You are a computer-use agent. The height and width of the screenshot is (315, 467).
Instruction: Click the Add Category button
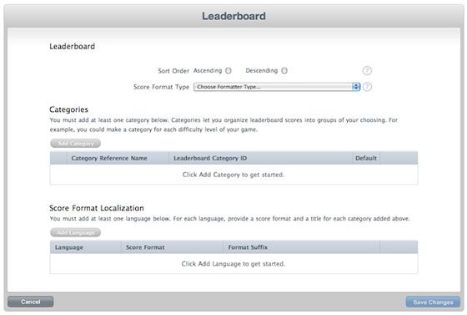[75, 144]
